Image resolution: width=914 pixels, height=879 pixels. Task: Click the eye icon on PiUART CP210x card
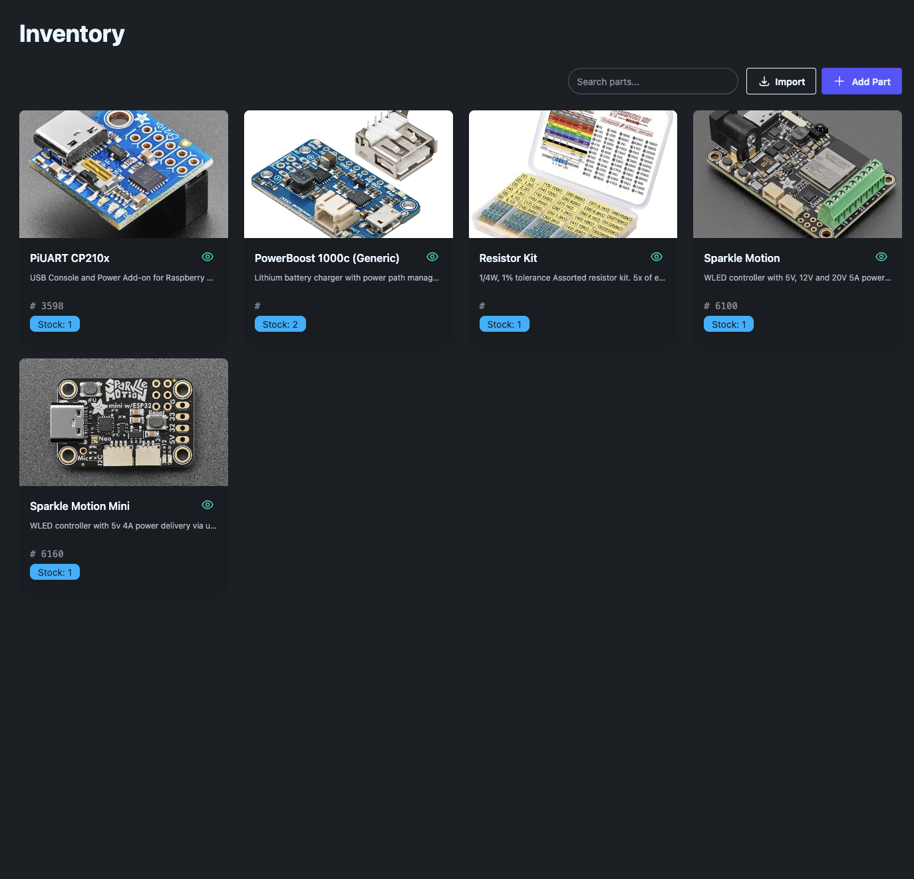207,256
